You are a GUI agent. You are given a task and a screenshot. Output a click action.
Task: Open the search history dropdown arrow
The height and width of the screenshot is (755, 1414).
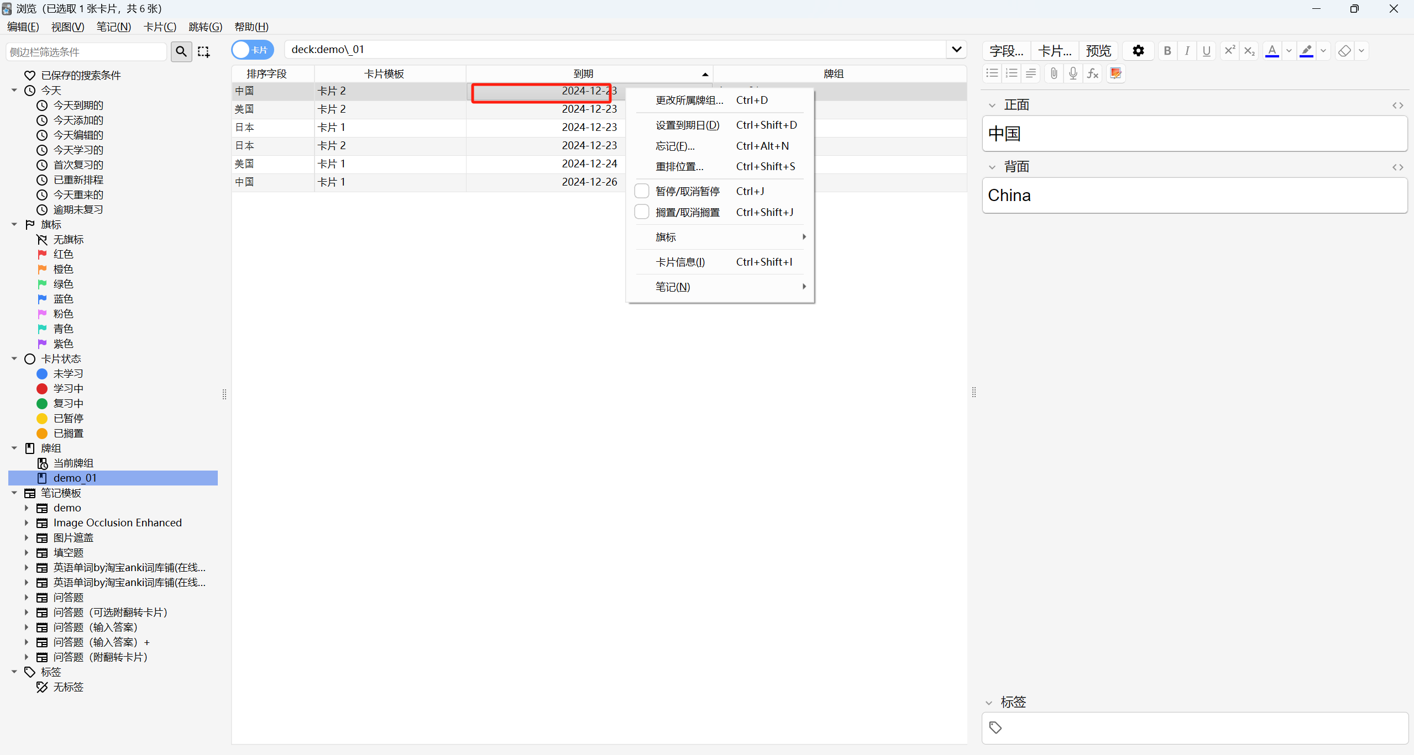click(x=956, y=49)
